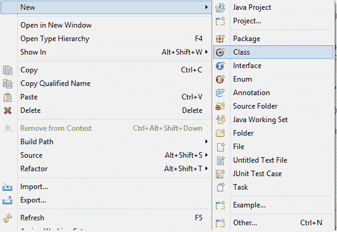Click the Ctrl+N shortcut text
337x232 pixels.
coord(311,223)
